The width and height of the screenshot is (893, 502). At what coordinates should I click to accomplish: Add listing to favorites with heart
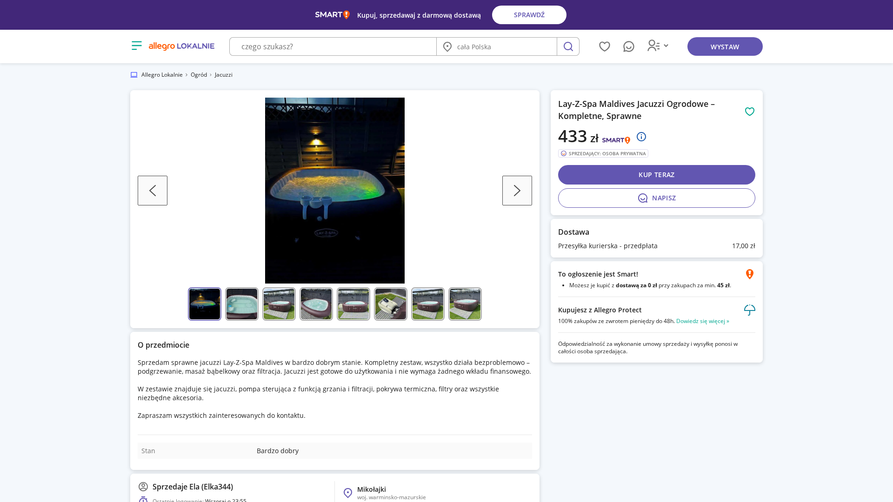[749, 112]
